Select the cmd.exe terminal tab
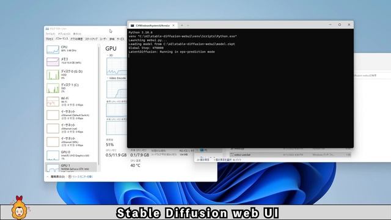Image resolution: width=391 pixels, height=220 pixels. pos(153,26)
